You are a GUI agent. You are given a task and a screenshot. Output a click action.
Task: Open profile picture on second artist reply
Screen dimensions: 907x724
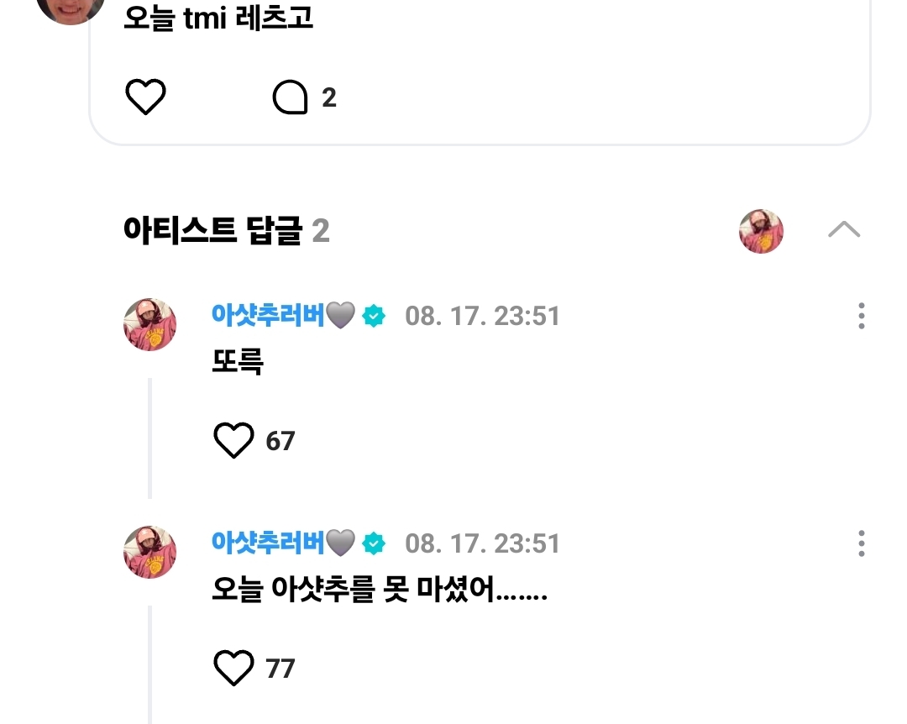[x=149, y=552]
